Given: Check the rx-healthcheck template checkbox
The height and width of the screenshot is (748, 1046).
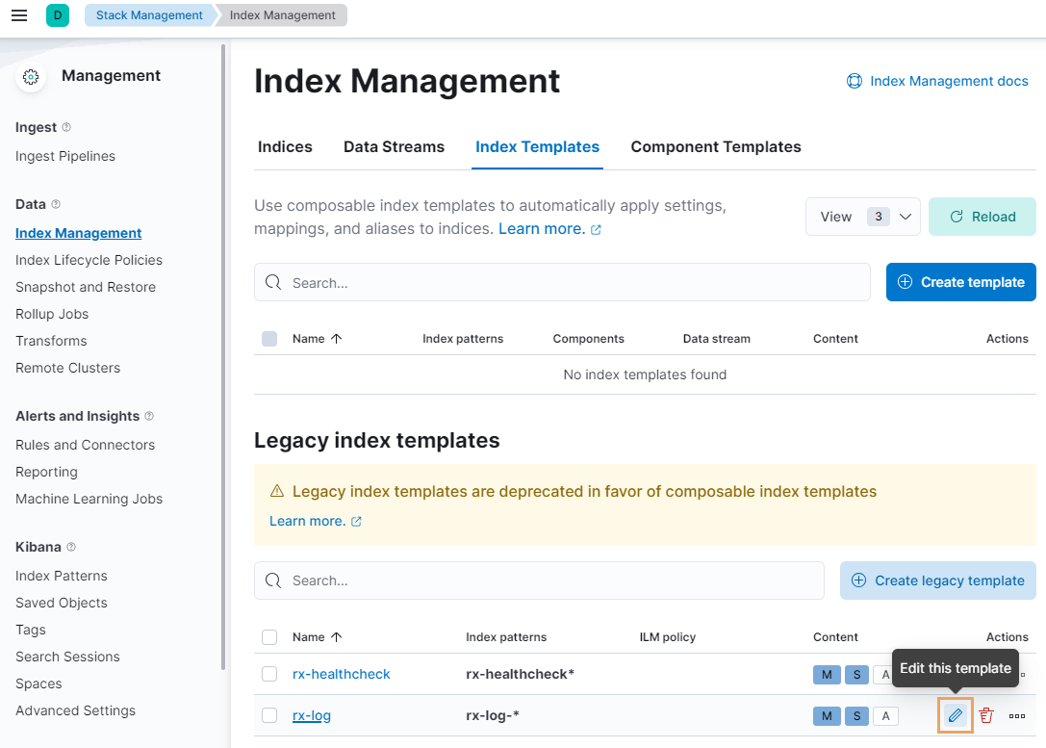Looking at the screenshot, I should point(269,674).
